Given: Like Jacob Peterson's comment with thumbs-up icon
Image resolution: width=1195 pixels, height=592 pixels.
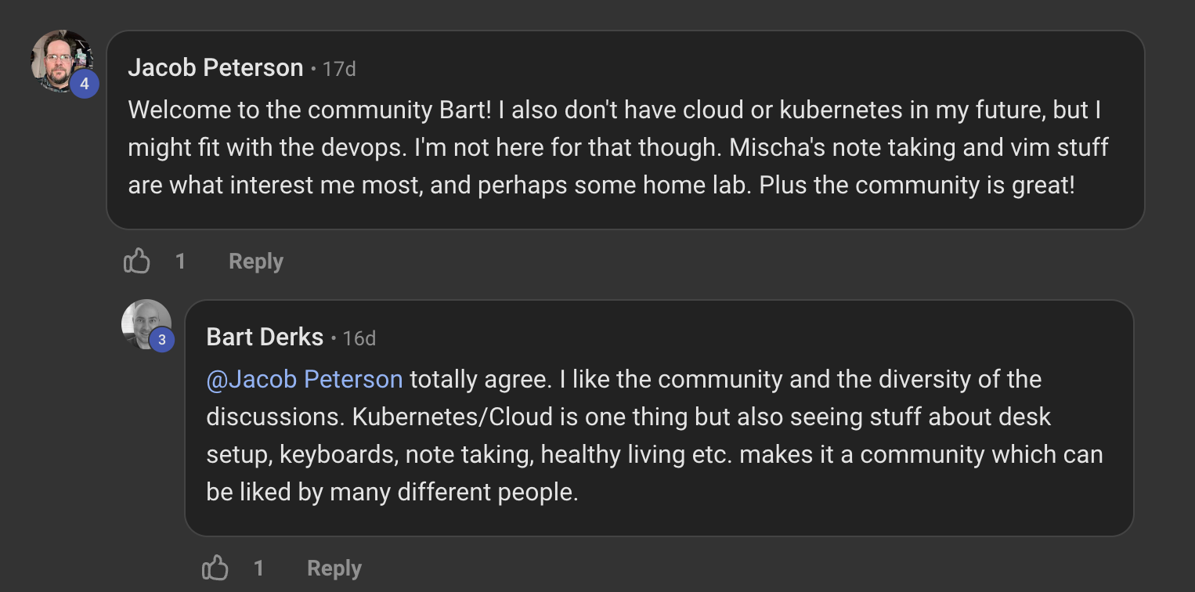Looking at the screenshot, I should point(136,261).
